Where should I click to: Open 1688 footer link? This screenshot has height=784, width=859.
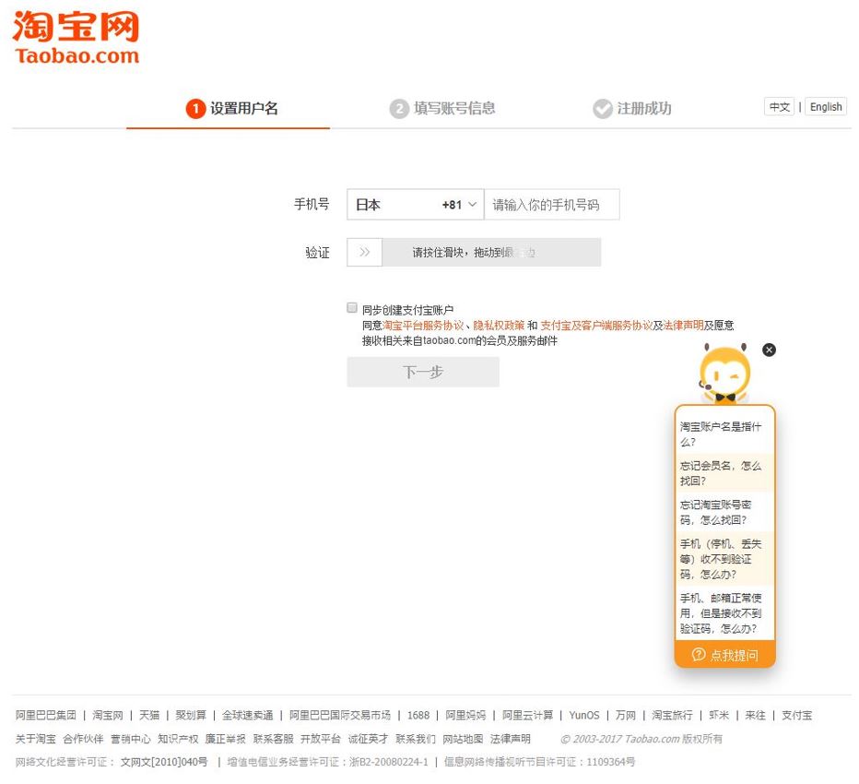[418, 715]
